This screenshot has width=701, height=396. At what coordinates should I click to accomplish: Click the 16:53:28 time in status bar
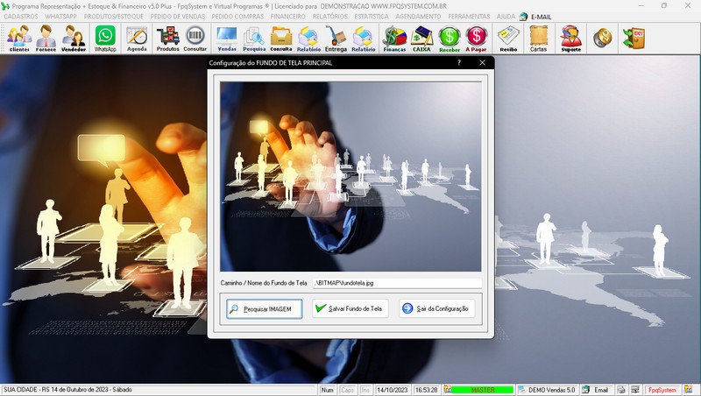click(426, 390)
